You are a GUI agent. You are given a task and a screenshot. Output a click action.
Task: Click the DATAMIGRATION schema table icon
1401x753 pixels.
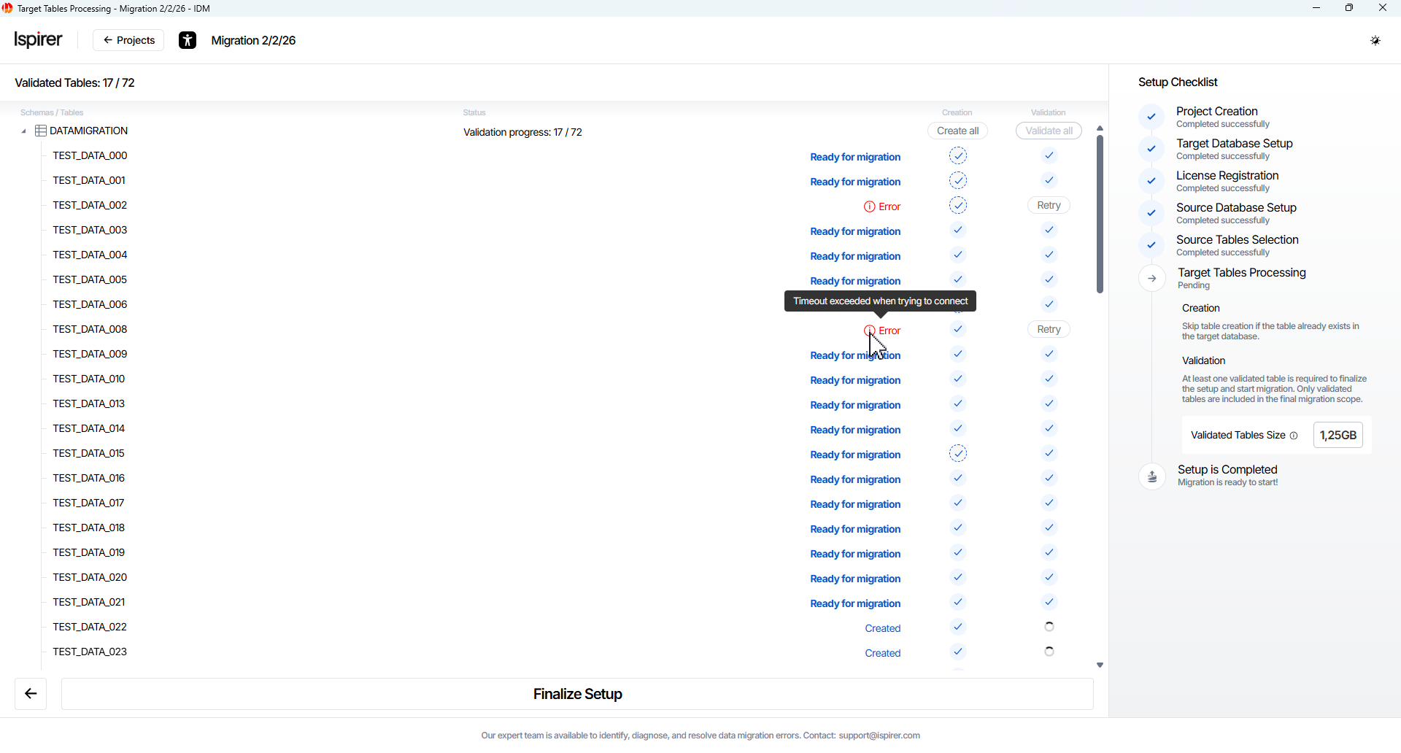point(41,131)
